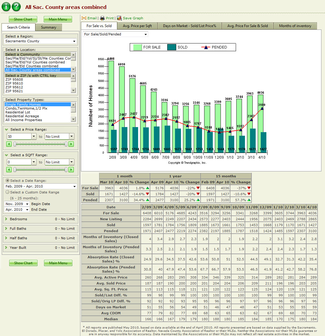Click the Print printer icon
This screenshot has width=325, height=336.
point(102,18)
